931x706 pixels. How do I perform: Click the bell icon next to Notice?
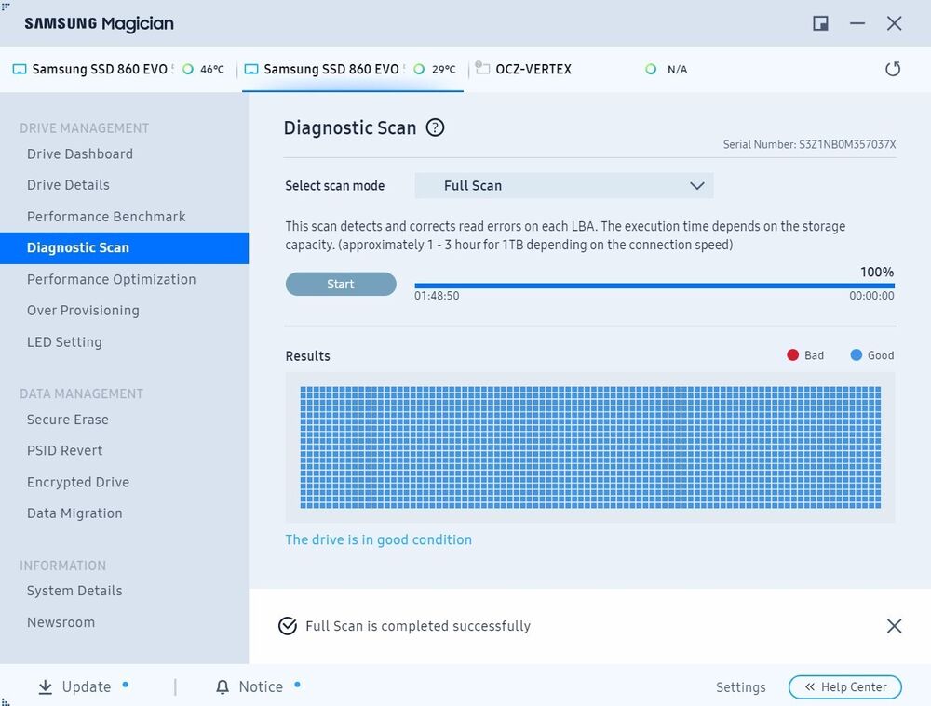[223, 686]
